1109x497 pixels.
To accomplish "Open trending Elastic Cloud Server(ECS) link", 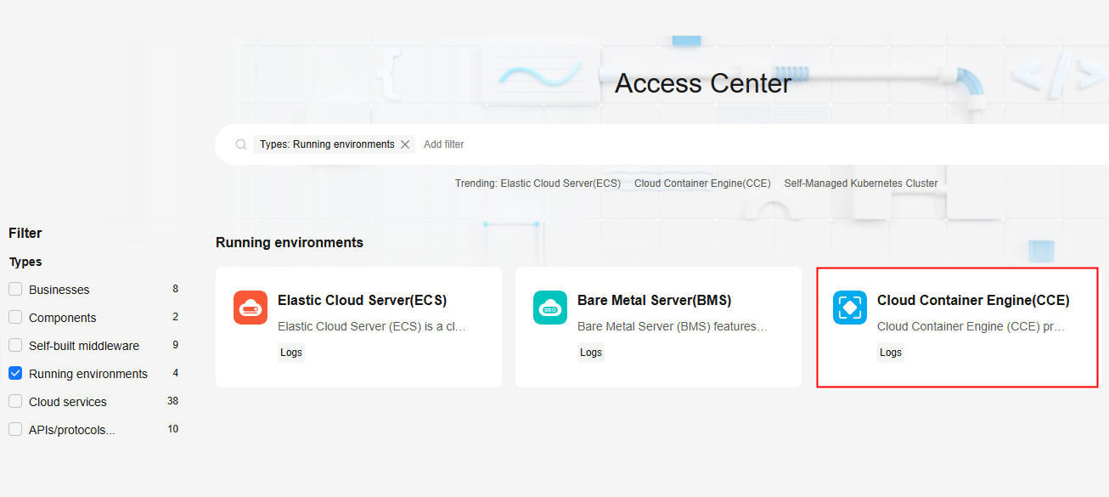I will tap(560, 184).
